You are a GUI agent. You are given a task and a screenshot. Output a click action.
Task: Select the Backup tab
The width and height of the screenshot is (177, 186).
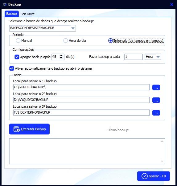click(11, 14)
